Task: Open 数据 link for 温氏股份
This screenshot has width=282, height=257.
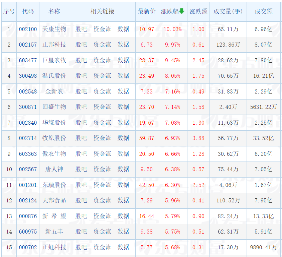Action: (123, 76)
